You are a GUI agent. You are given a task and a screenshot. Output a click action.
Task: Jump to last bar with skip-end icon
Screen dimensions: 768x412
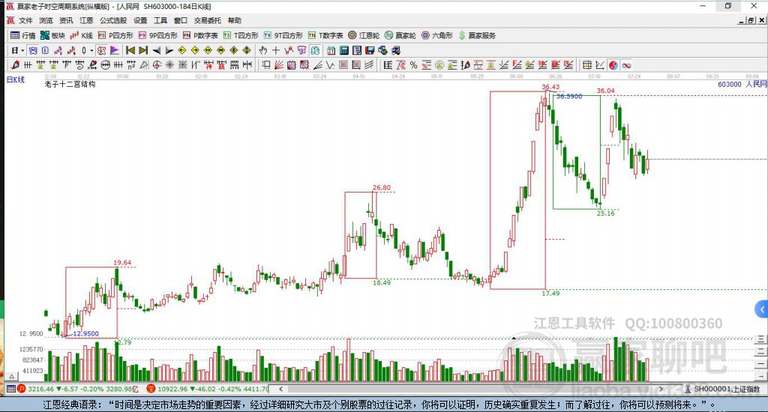point(143,50)
